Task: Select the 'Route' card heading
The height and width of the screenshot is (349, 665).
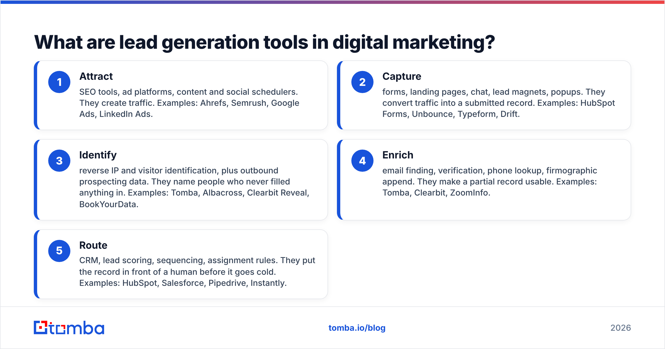Action: [93, 245]
